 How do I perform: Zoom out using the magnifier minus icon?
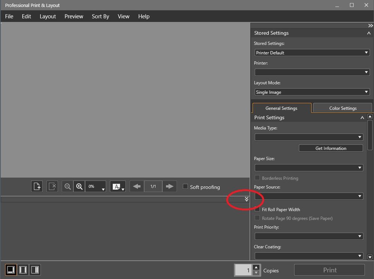point(67,186)
